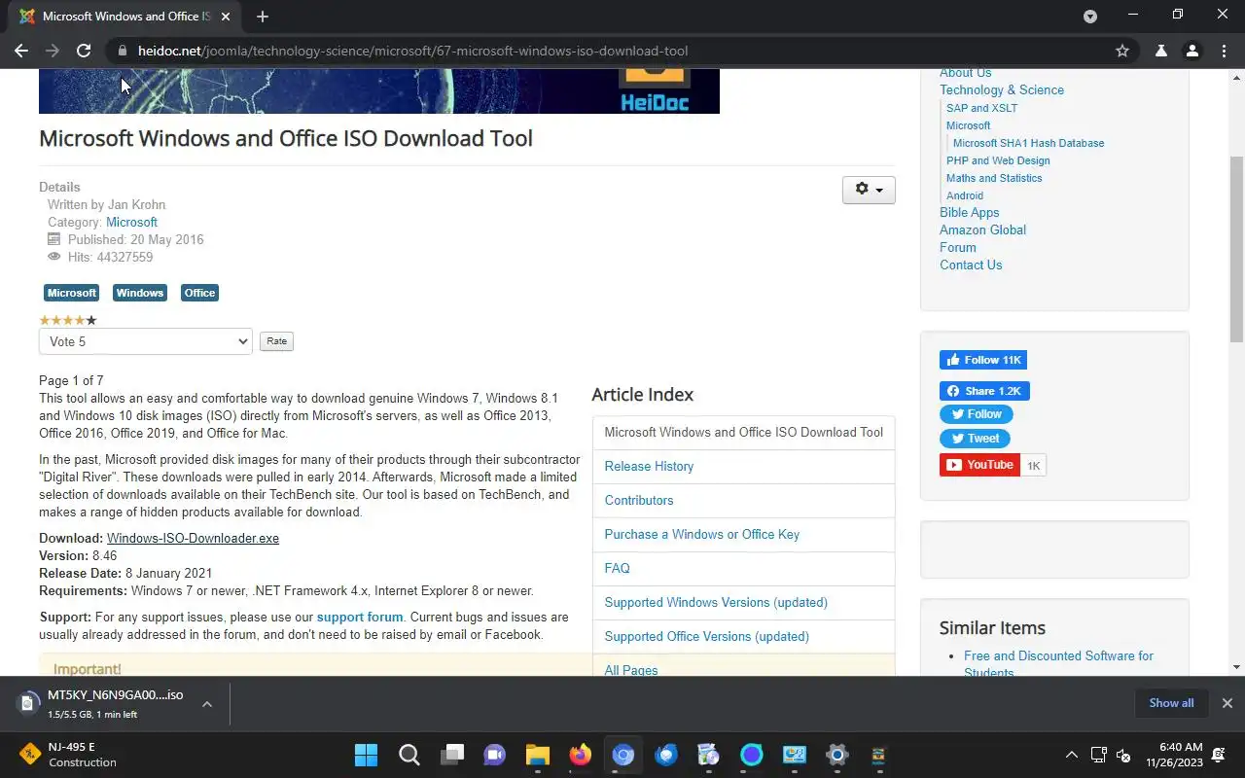Open File Explorer from the taskbar
This screenshot has width=1245, height=778.
[x=538, y=755]
